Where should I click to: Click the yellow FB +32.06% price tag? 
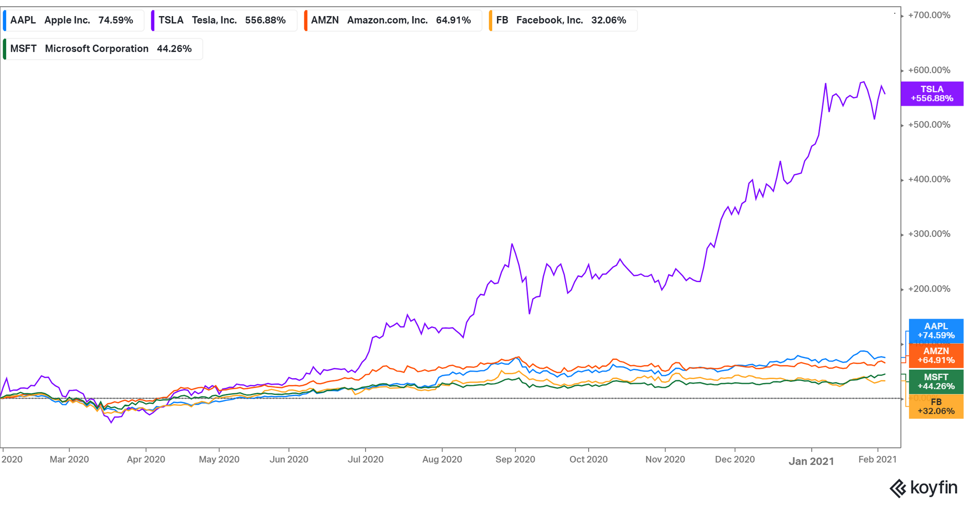[x=935, y=406]
